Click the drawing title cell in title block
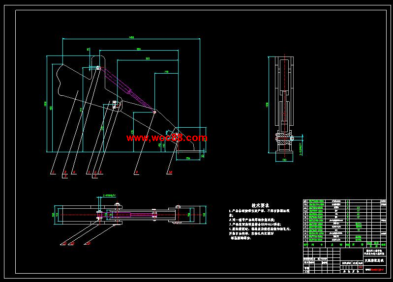This screenshot has height=282, width=393. (374, 260)
